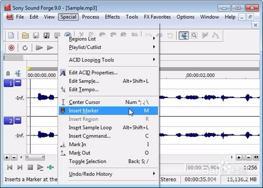Select the Edit tool in the toolbar

pos(184,36)
